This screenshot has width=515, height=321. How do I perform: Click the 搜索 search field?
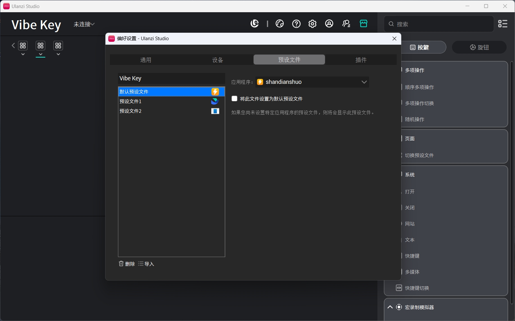pos(439,24)
